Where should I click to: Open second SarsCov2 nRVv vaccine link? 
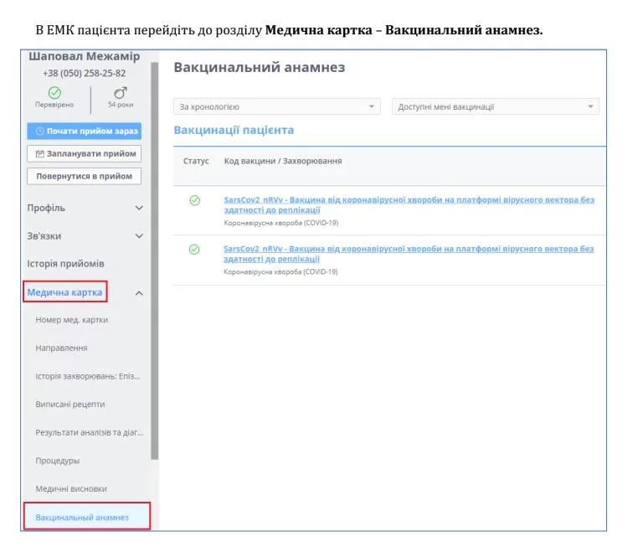[409, 249]
